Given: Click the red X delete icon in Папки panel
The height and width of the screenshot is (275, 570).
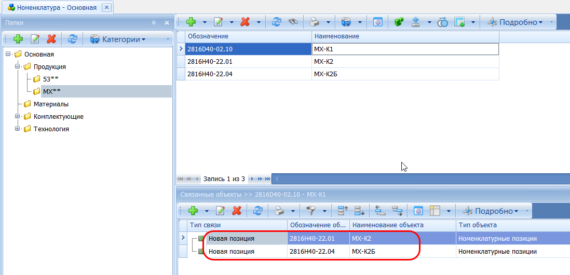Looking at the screenshot, I should click(x=51, y=39).
